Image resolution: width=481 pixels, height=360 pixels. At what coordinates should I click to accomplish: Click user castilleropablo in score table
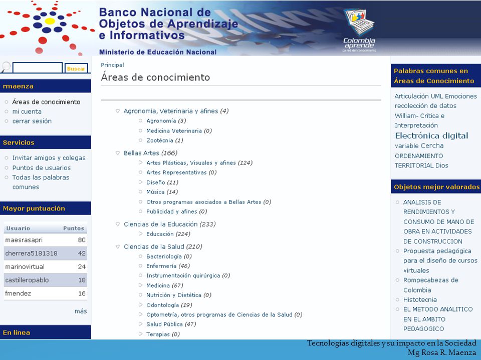tap(27, 280)
